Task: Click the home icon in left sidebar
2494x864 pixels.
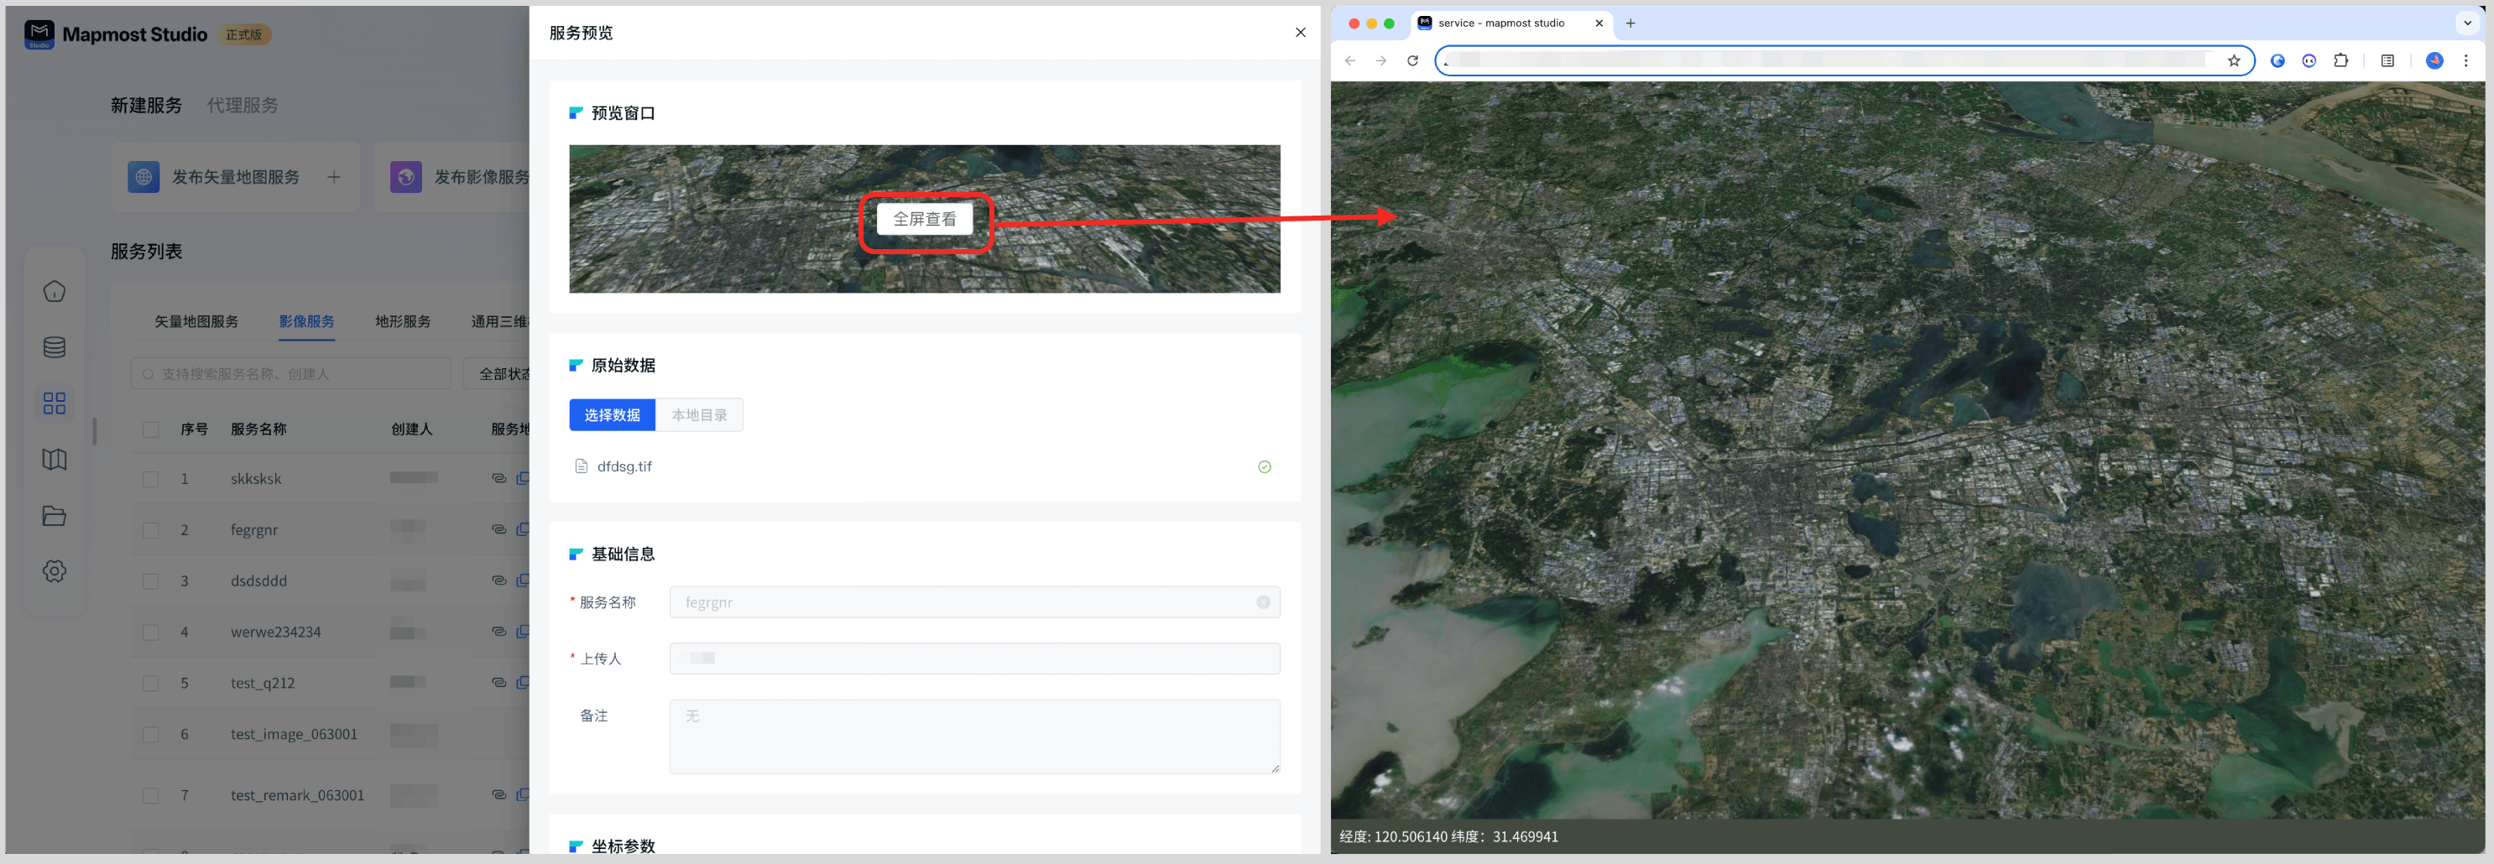Action: (x=55, y=291)
